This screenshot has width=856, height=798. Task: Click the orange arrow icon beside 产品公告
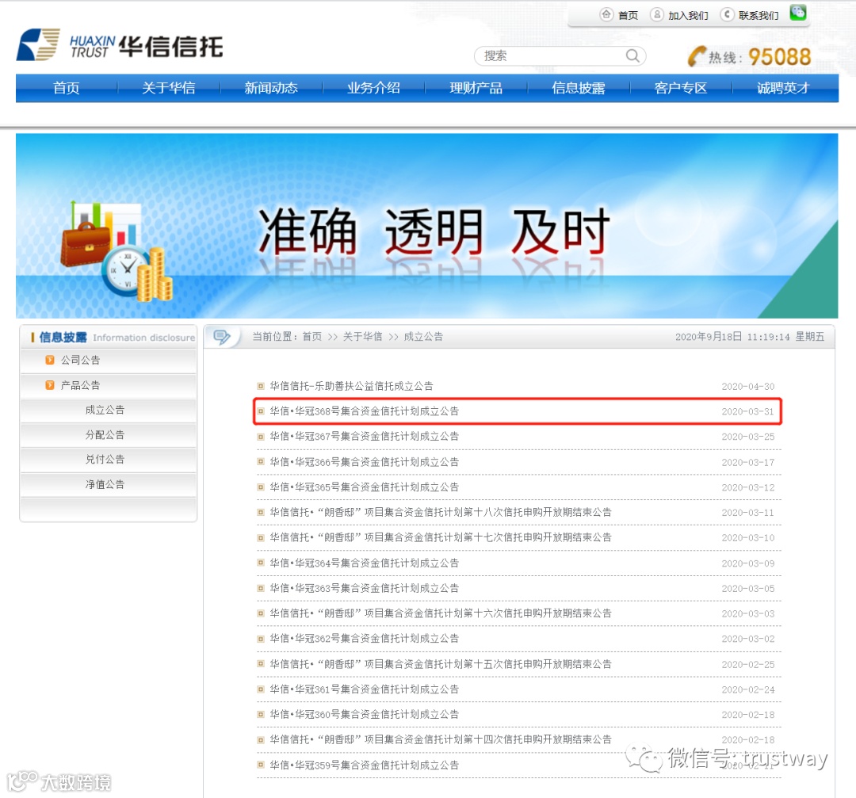click(50, 385)
